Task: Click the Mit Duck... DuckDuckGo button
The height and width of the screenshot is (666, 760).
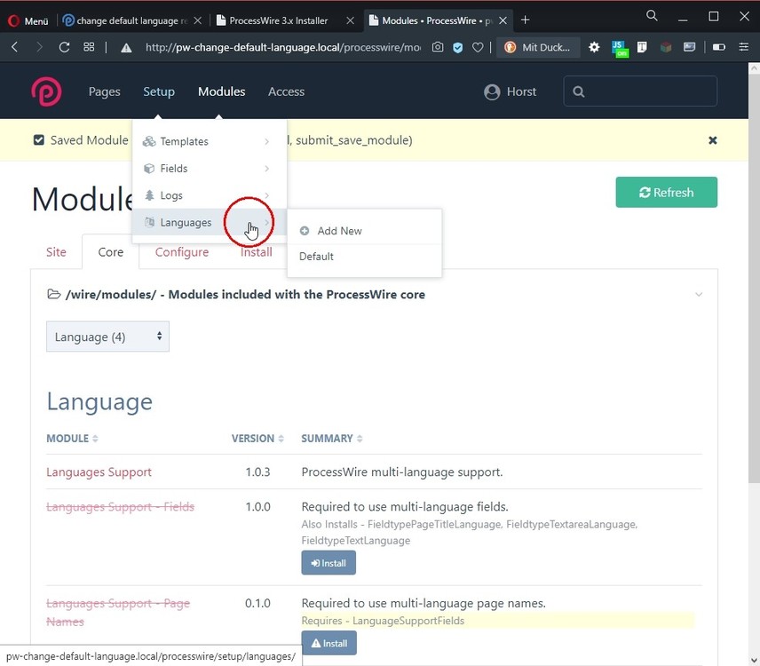Action: (538, 47)
